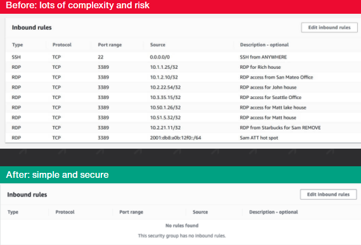Select the Protocol header in After table
This screenshot has width=361, height=245.
[65, 212]
